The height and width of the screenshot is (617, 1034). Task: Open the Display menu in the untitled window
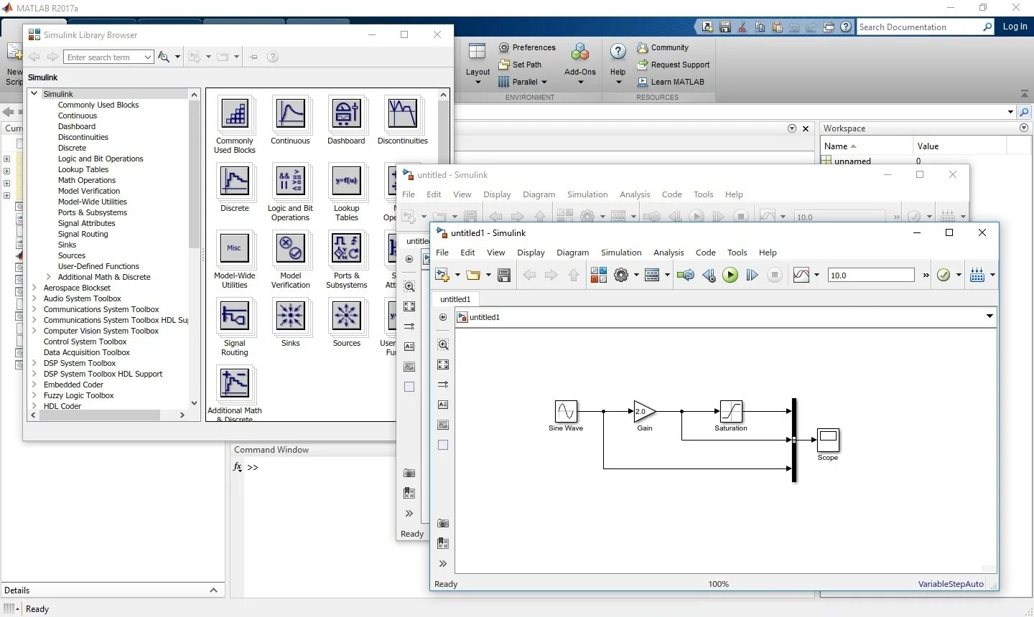point(497,194)
